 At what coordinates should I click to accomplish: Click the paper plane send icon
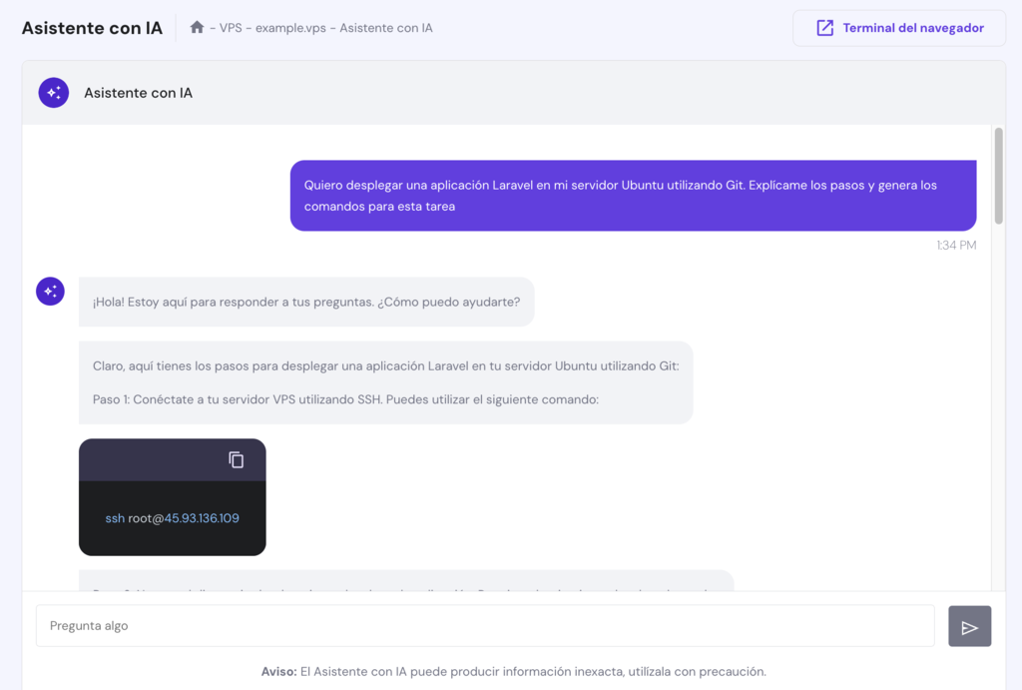pos(969,625)
